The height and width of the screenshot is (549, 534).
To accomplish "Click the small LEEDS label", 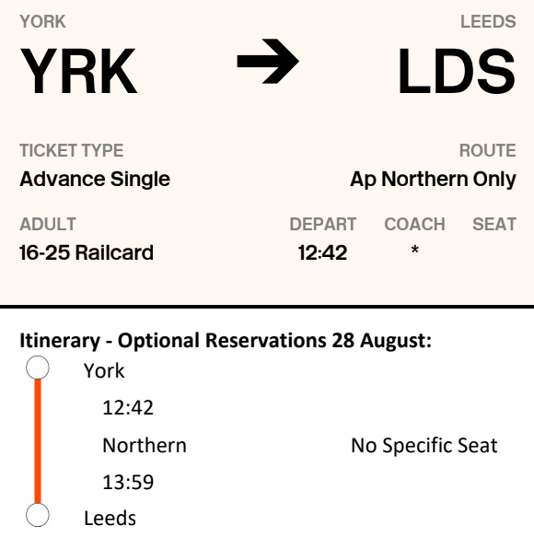I will [x=488, y=22].
